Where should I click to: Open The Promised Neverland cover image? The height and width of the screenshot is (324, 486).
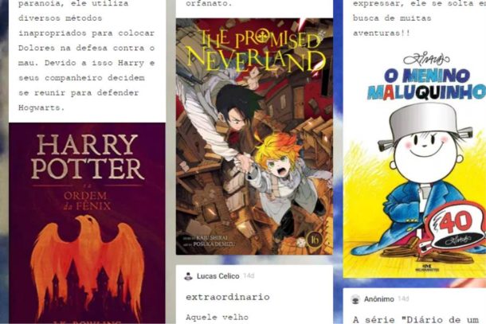point(254,137)
